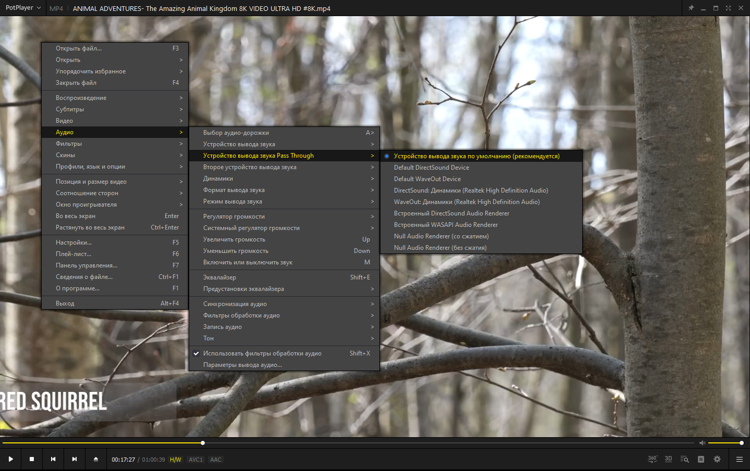Mute audio with the speaker icon
Viewport: 750px width, 471px height.
click(x=702, y=443)
